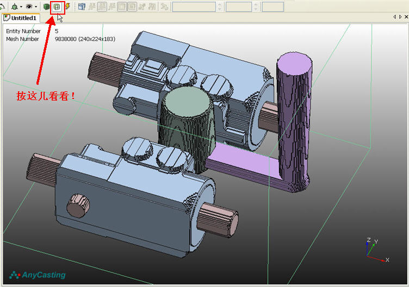Viewport: 409px width, 287px height.
Task: Close the Untitled1 document tab
Action: [406, 17]
